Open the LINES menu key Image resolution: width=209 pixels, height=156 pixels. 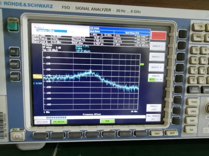pyautogui.click(x=192, y=111)
